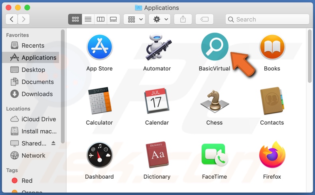Click the Edit Tags toolbar button

tap(204, 19)
